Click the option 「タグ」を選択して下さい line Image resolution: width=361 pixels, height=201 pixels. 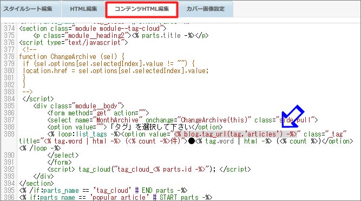click(135, 127)
